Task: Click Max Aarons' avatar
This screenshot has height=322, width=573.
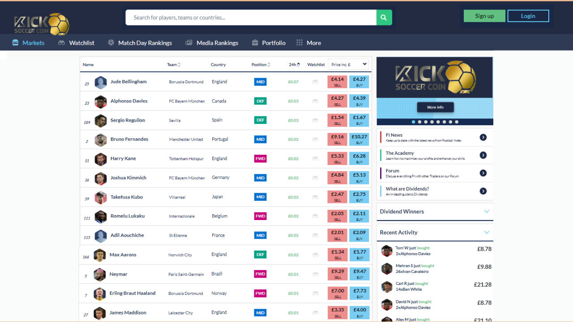Action: coord(100,255)
